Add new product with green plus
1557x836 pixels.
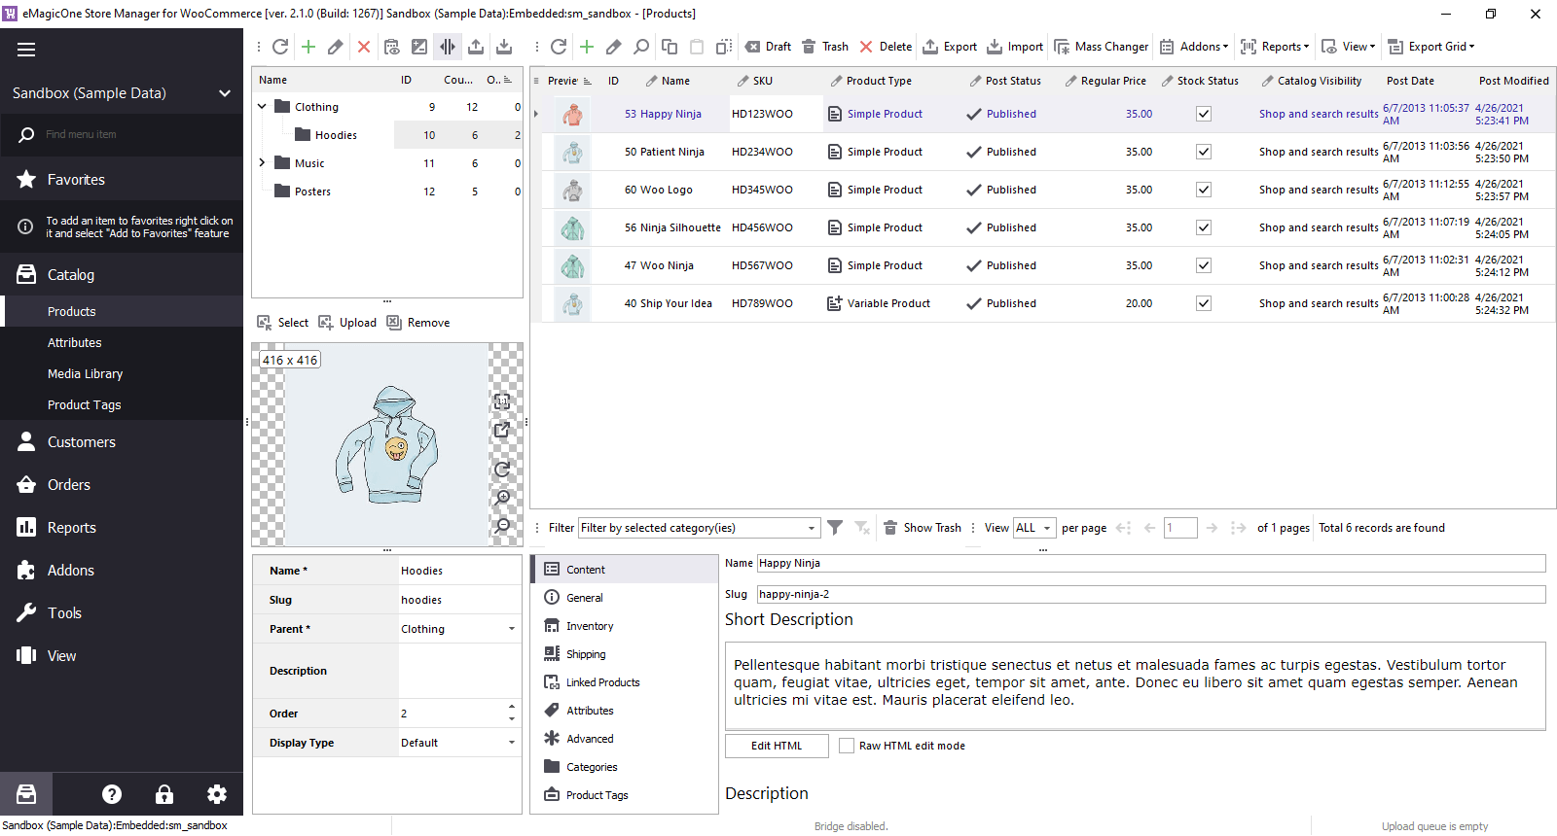(x=587, y=47)
